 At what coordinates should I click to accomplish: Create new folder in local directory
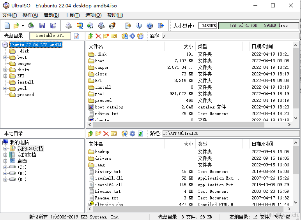click(x=98, y=134)
